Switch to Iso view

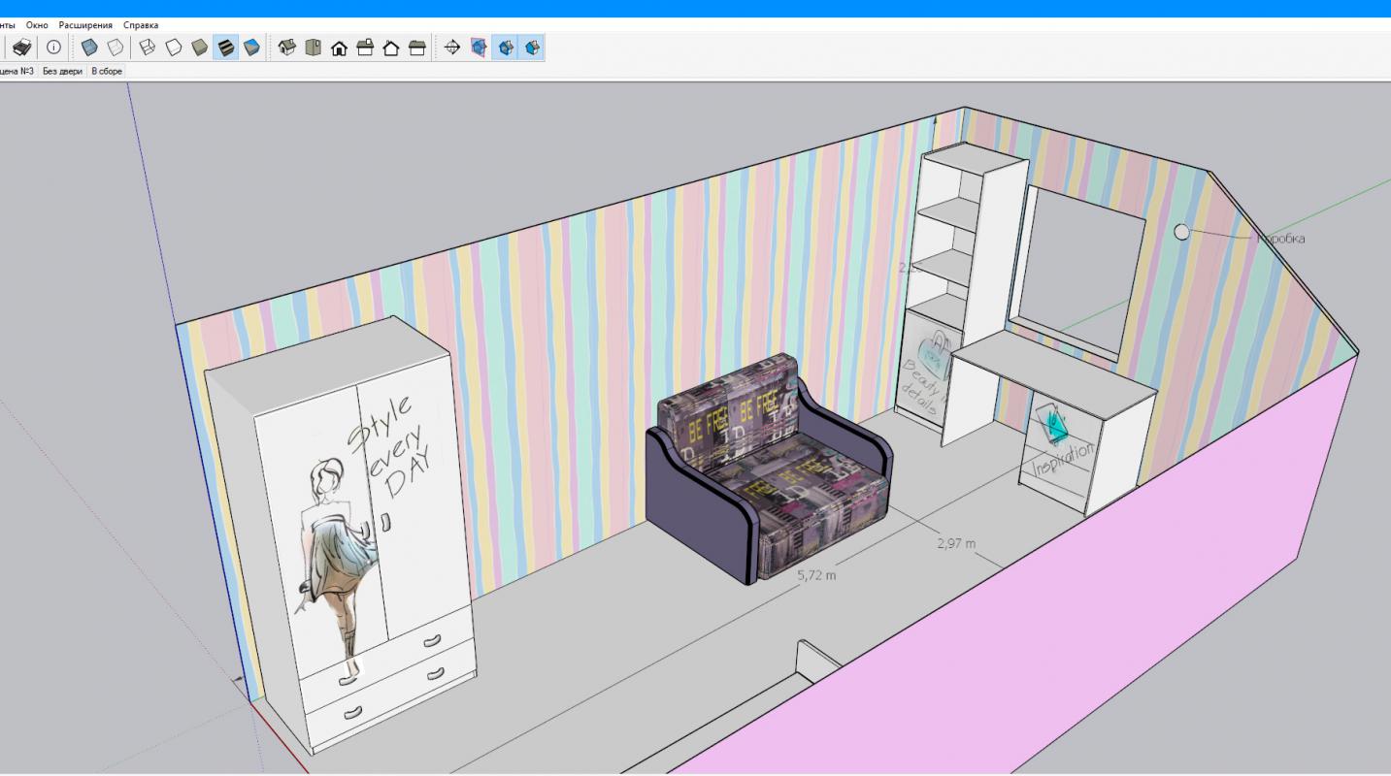286,48
